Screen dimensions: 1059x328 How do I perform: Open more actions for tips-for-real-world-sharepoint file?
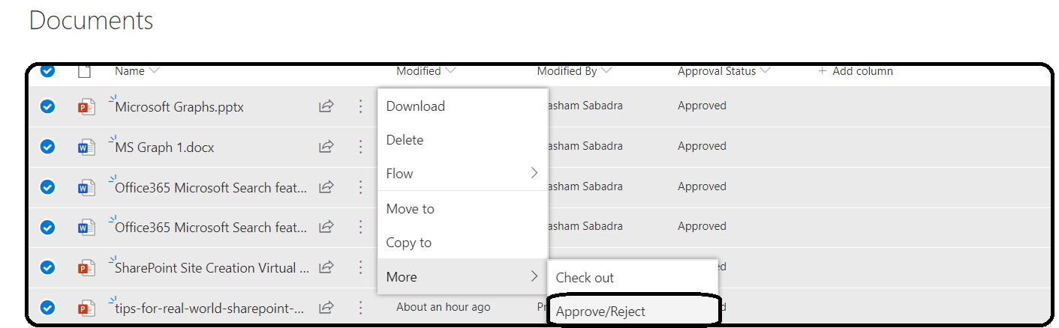[360, 307]
